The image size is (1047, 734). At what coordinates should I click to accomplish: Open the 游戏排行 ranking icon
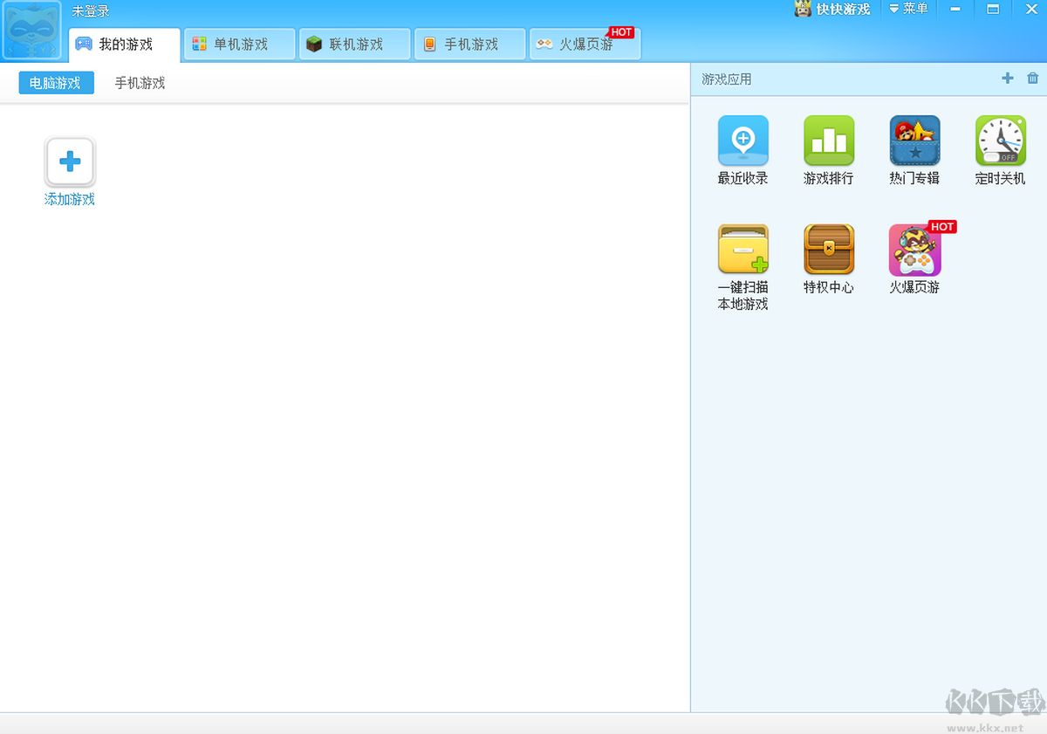(829, 141)
